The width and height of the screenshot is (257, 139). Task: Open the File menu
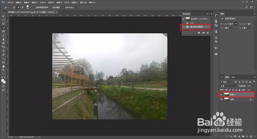[x=10, y=3]
